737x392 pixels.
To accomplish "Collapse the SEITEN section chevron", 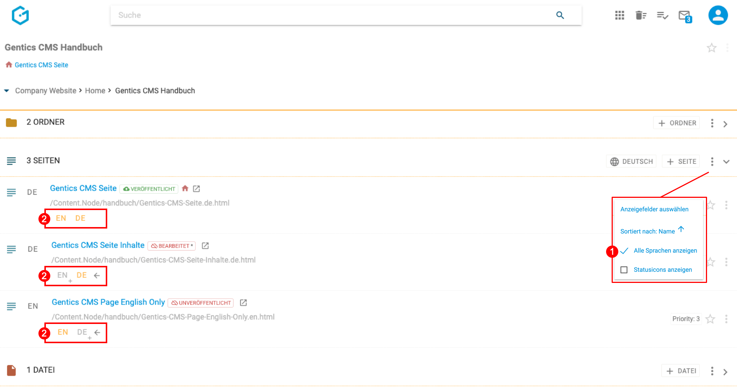I will click(x=726, y=162).
